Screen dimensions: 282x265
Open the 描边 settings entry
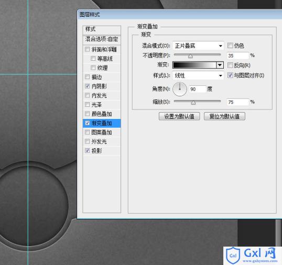coord(97,77)
